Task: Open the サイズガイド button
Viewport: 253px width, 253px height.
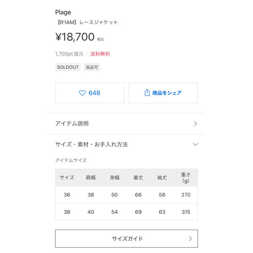Action: [126, 239]
